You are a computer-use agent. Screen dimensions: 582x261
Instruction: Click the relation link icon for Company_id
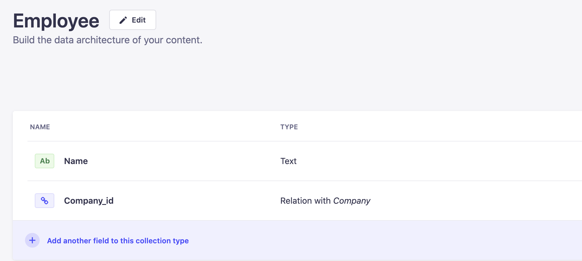pos(45,201)
